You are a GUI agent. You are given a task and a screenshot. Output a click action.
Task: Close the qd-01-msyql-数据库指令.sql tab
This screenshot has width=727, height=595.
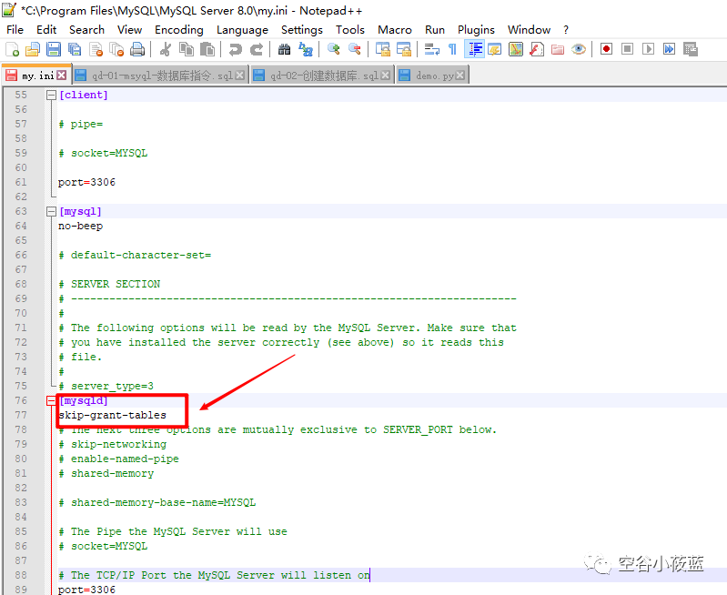tap(239, 76)
